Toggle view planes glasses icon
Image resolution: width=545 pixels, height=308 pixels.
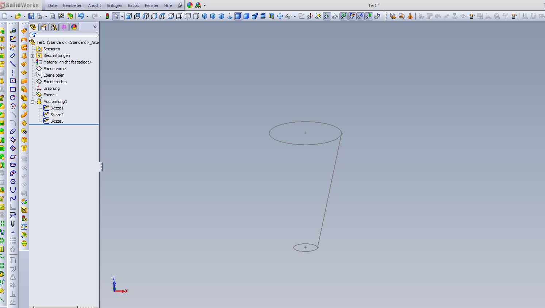coord(318,16)
